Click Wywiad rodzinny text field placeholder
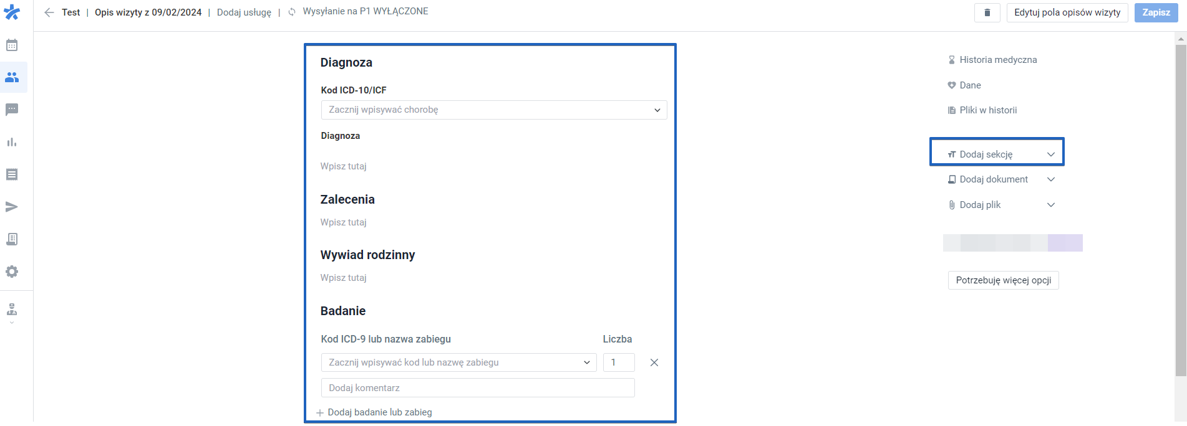Viewport: 1187px width, 426px height. (x=344, y=278)
